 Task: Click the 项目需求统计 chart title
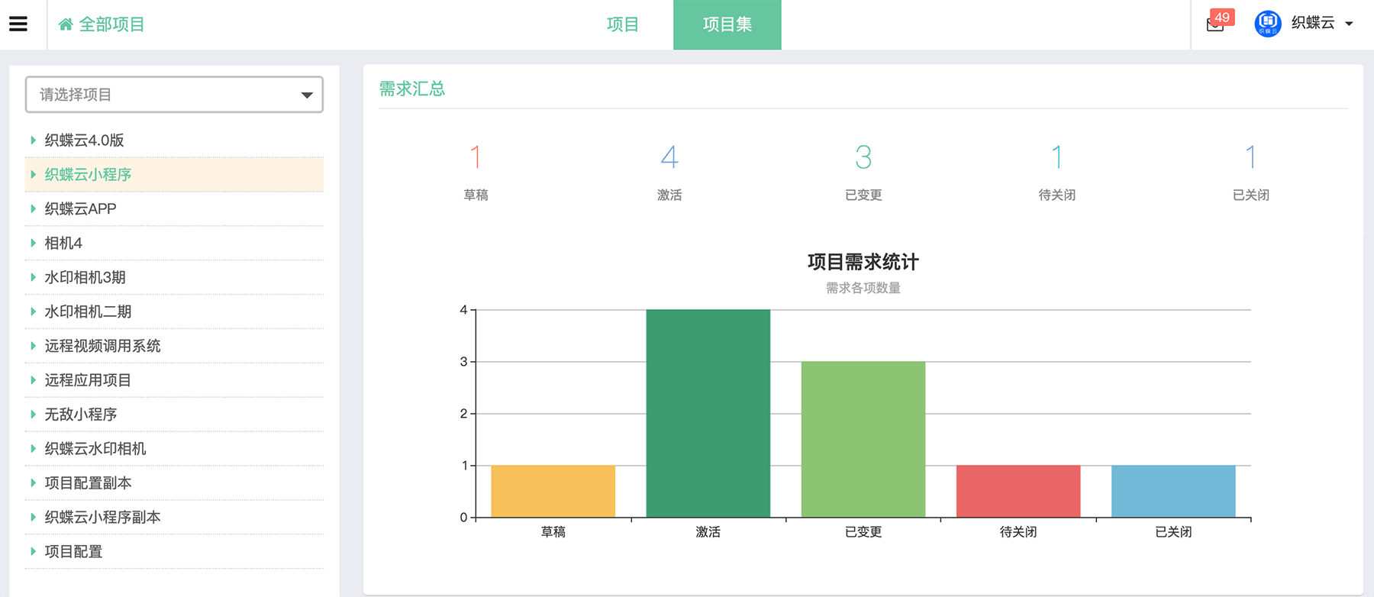[863, 263]
